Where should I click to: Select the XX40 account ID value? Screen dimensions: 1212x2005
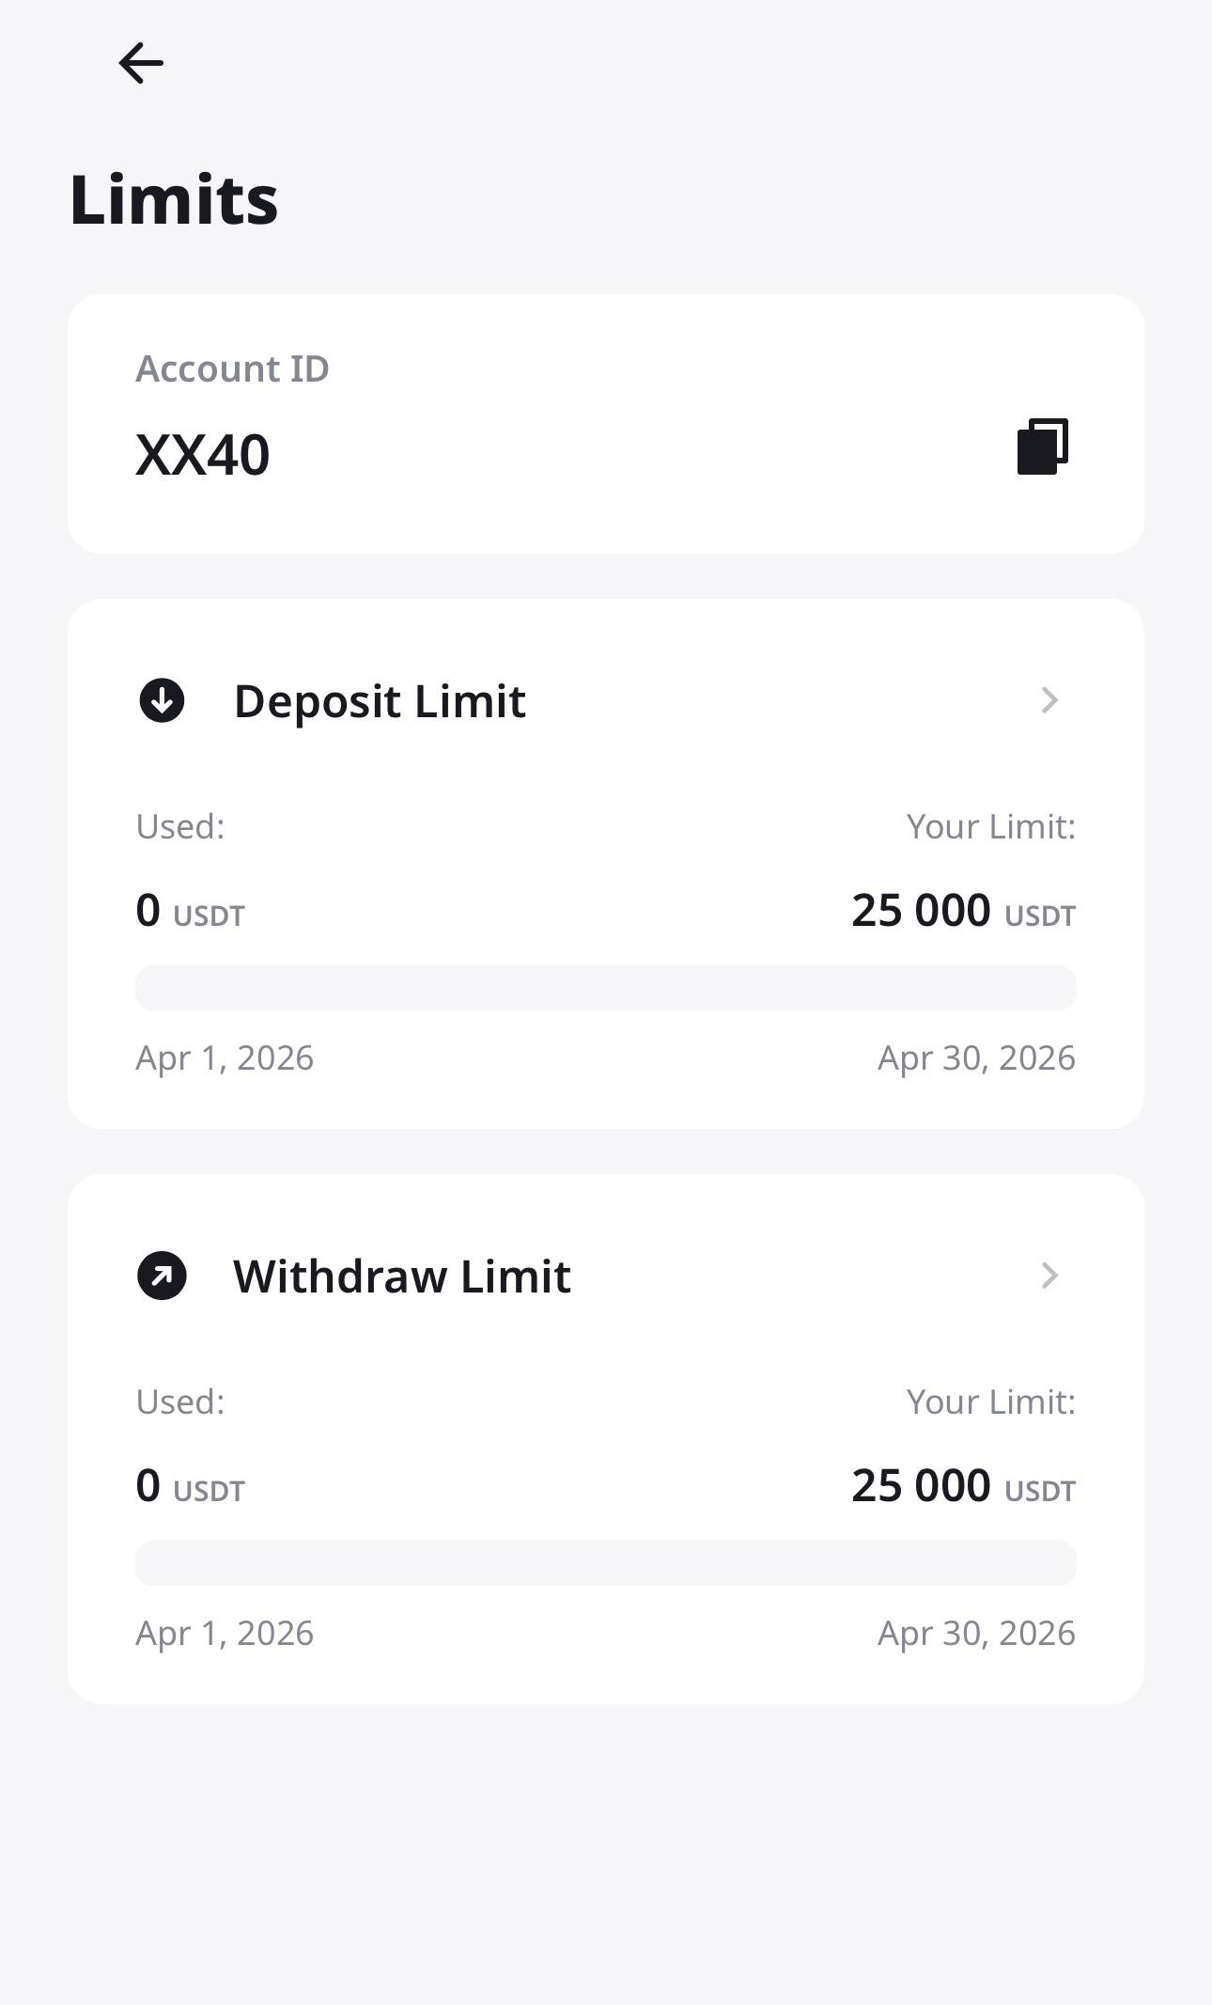(x=203, y=455)
